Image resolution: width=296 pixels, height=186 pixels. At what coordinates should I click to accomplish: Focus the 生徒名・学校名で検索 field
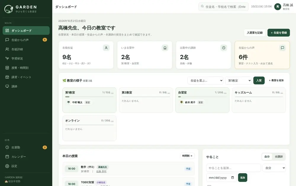[223, 6]
